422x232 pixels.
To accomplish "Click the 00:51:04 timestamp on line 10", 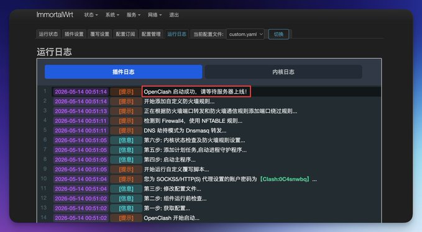I will [x=81, y=179].
